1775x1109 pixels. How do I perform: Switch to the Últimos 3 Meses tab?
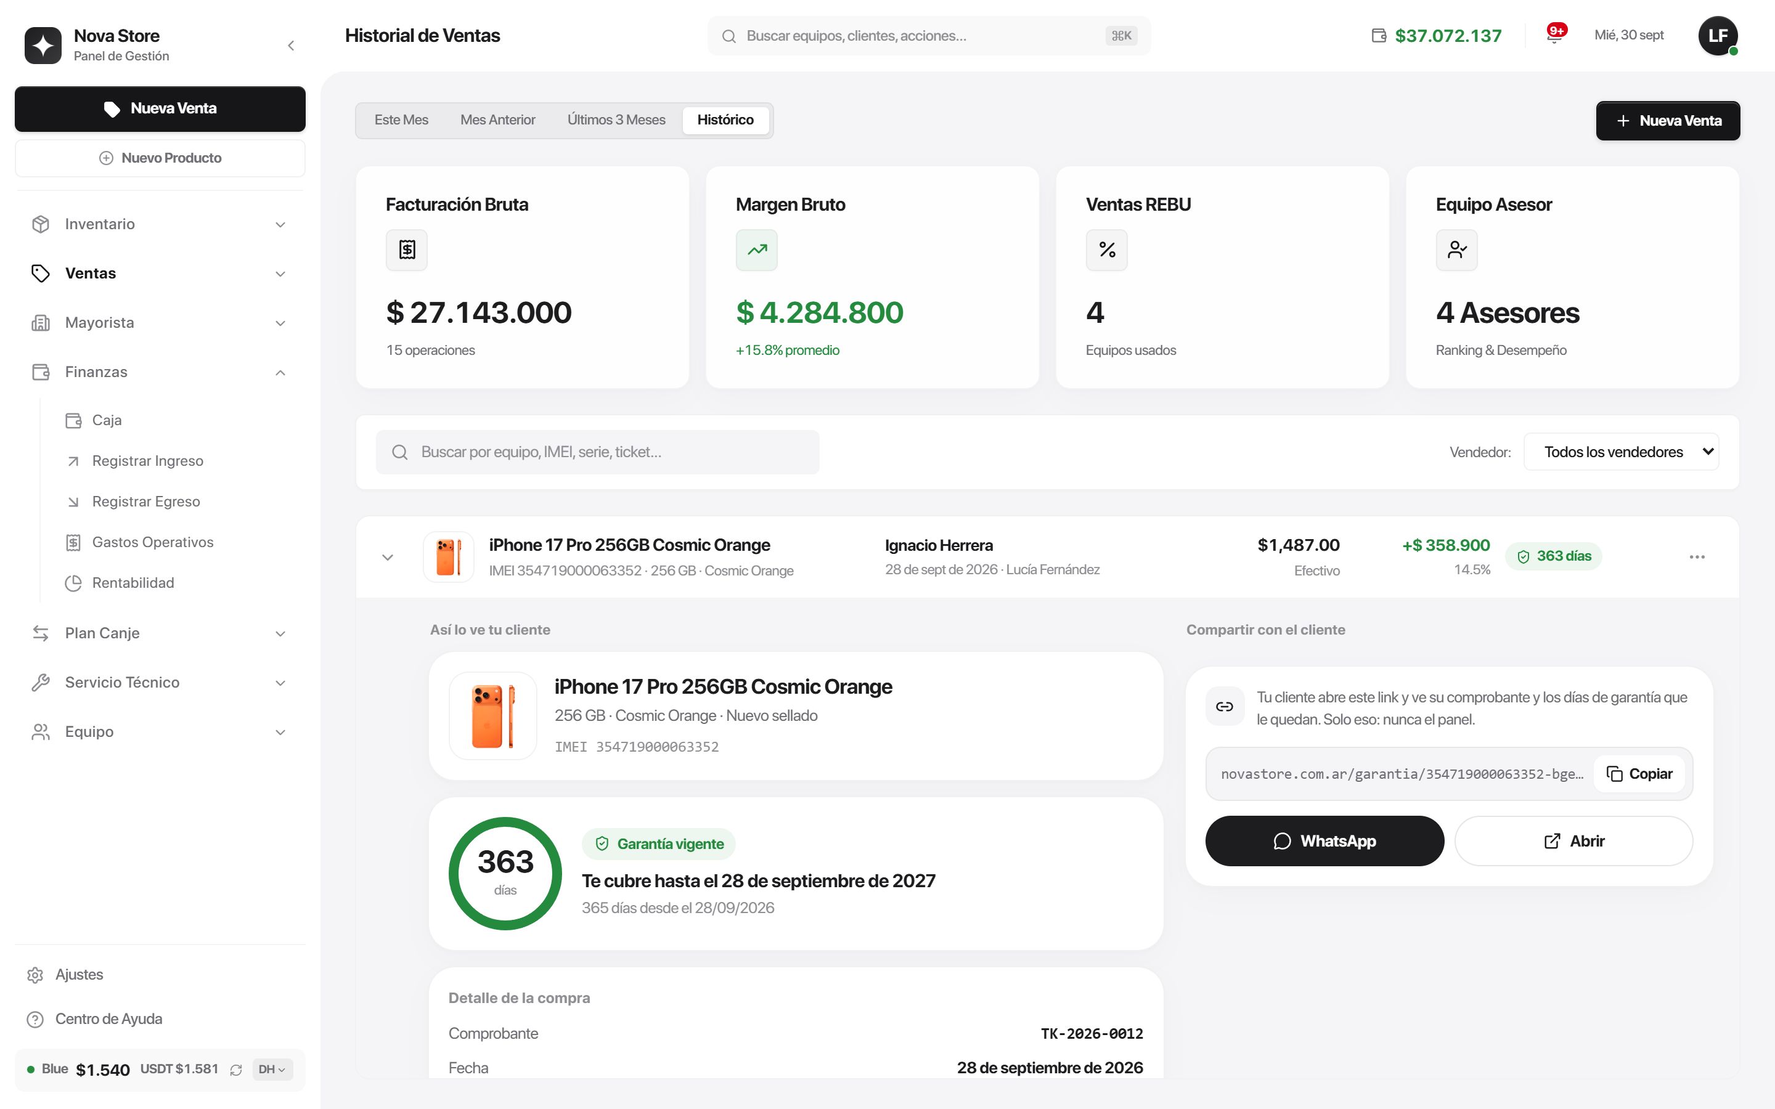coord(616,120)
